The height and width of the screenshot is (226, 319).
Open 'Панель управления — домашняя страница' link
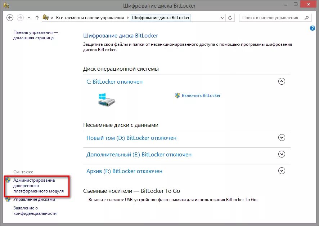click(36, 35)
